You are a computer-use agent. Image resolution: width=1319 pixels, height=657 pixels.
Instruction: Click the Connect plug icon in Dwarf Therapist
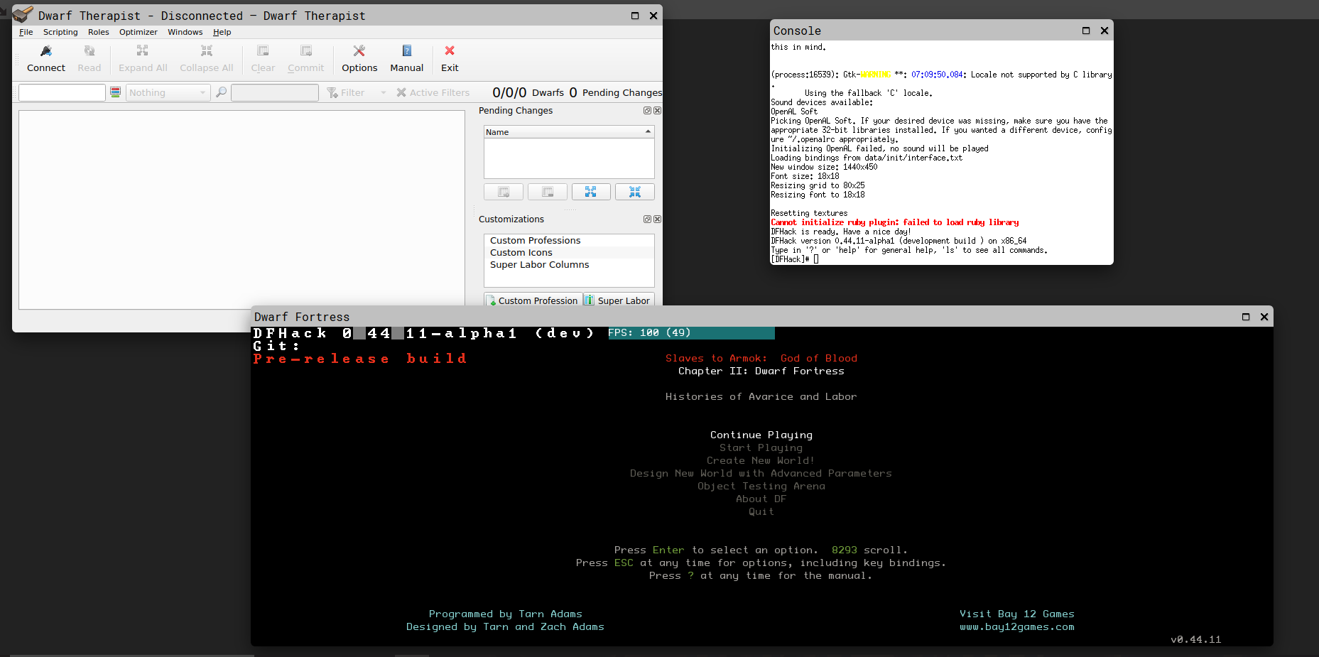46,51
